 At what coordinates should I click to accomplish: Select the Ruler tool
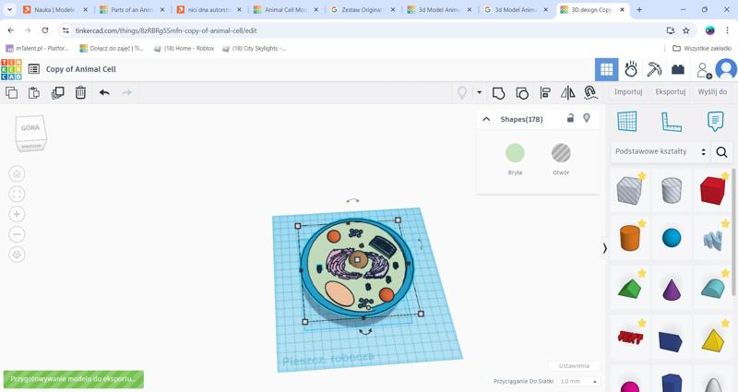coord(671,122)
